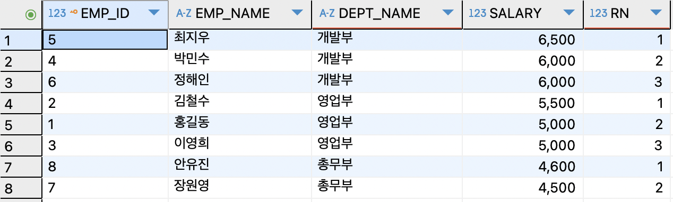Viewport: 673px width, 202px height.
Task: Select EMP_ID cell for 박민수
Action: point(105,61)
